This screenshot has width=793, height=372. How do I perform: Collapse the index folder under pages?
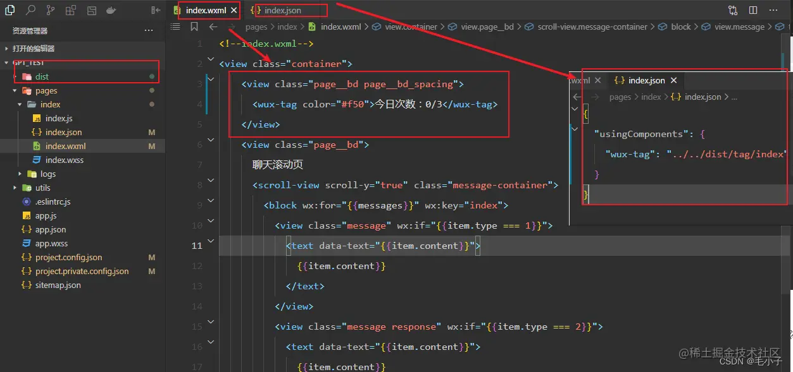click(51, 104)
